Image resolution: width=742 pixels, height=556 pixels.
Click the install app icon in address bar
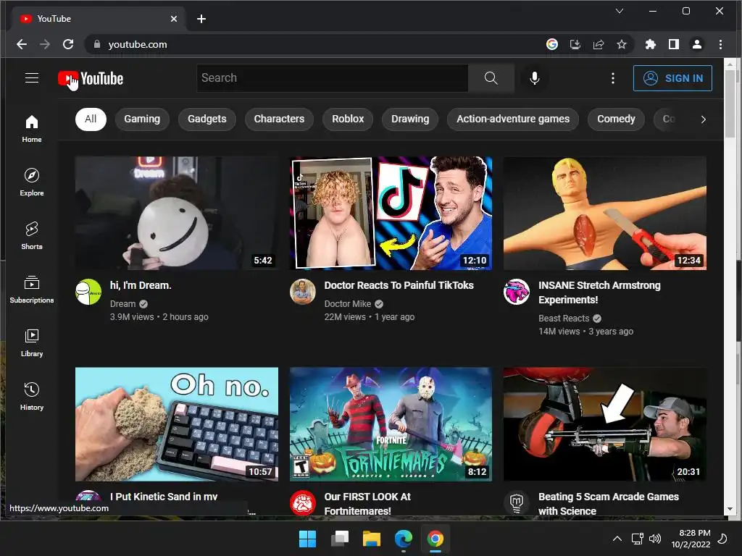click(575, 44)
